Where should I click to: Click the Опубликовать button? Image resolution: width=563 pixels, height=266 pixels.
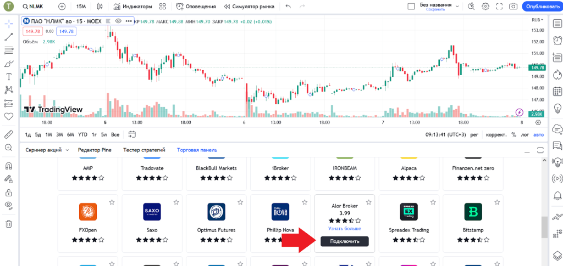(x=543, y=7)
